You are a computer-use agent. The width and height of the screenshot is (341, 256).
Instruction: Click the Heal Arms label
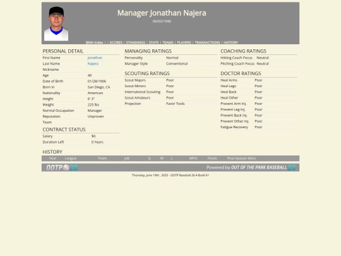(x=229, y=80)
